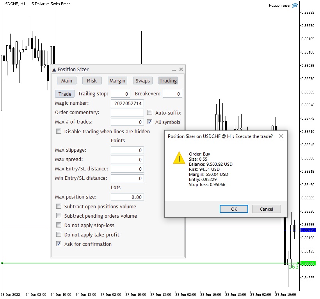The image size is (320, 299).
Task: Click the green stop-loss price label
Action: coord(308,263)
